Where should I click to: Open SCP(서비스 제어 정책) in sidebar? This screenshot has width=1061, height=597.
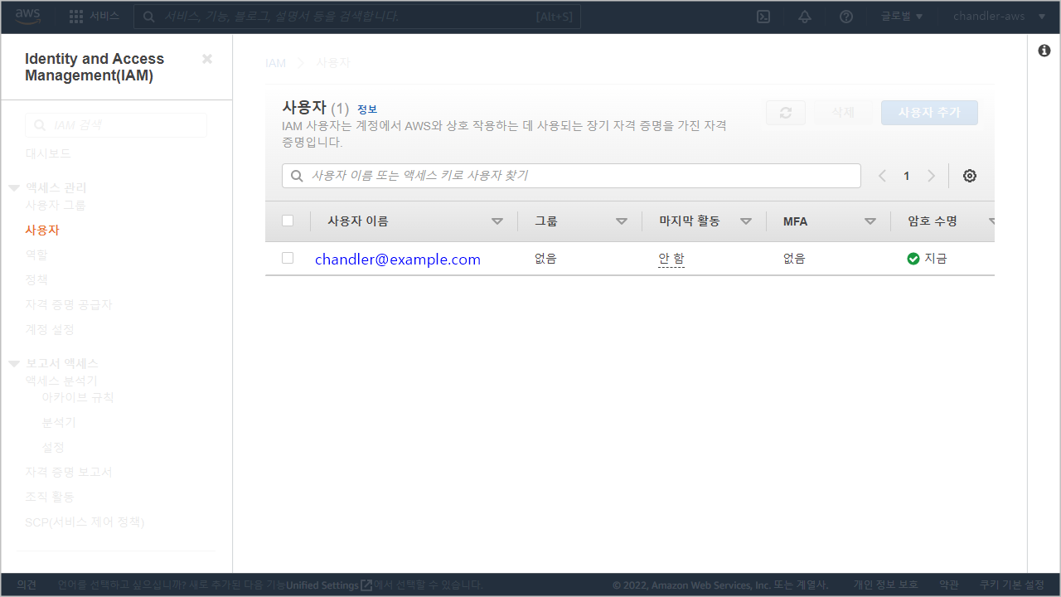click(x=85, y=522)
